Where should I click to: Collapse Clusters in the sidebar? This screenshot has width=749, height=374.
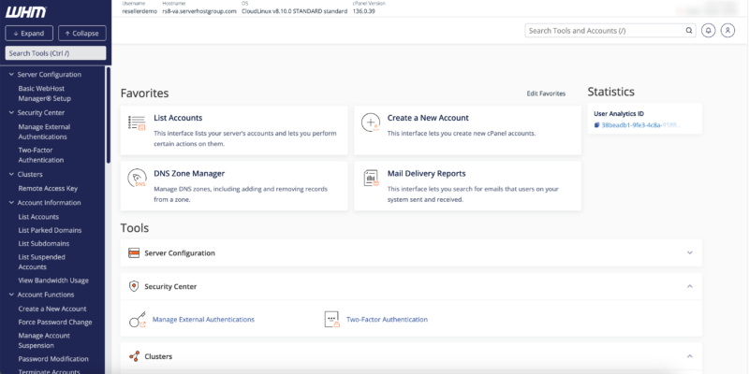[12, 174]
